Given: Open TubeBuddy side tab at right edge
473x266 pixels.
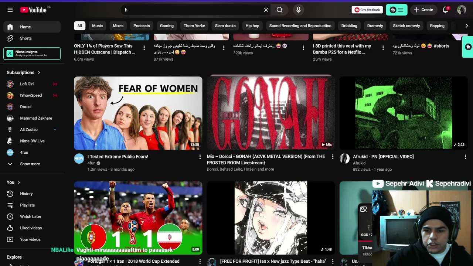Looking at the screenshot, I should point(468,47).
